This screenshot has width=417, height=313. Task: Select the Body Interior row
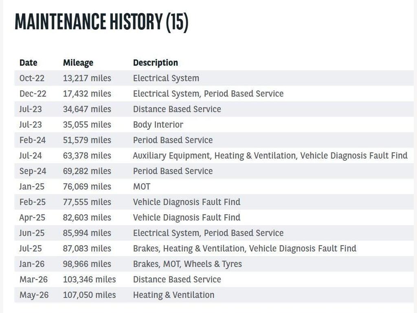pyautogui.click(x=214, y=125)
